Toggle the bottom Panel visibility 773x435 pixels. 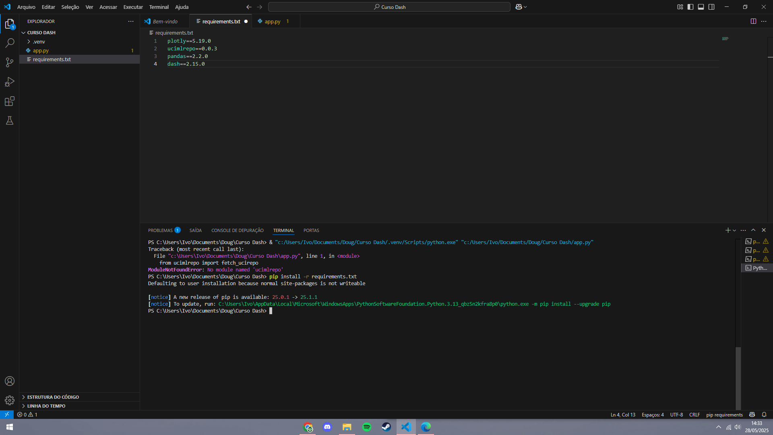[x=701, y=7]
